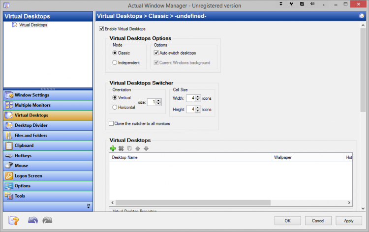Select the Virtual Desktops tree item
369x232 pixels.
[33, 25]
